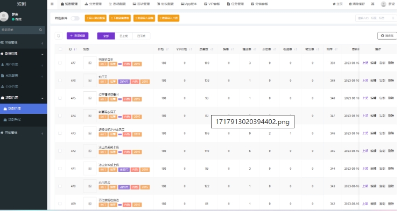Click the refresh icon left of purple add button

59,36
